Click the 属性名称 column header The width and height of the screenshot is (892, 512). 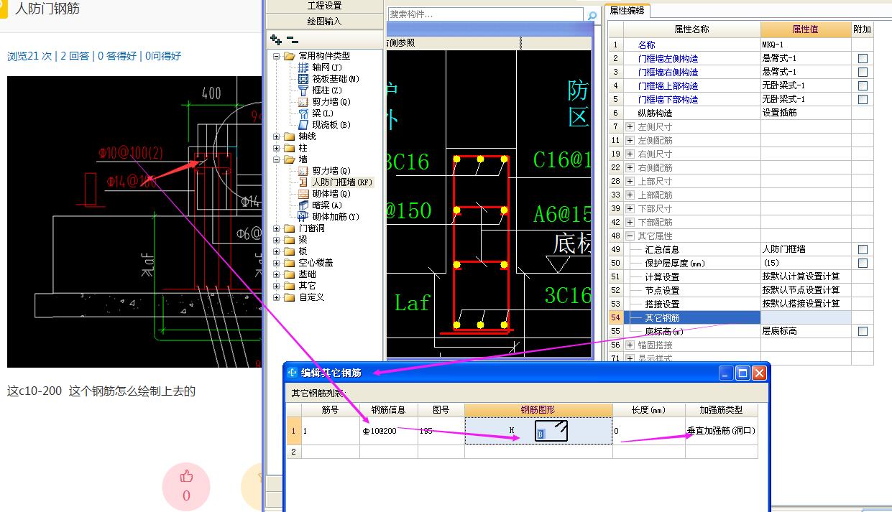click(x=691, y=29)
